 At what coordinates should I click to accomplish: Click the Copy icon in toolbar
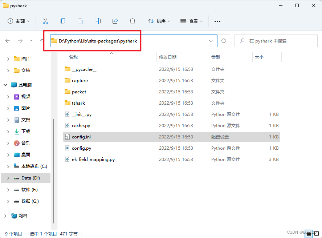click(x=63, y=21)
